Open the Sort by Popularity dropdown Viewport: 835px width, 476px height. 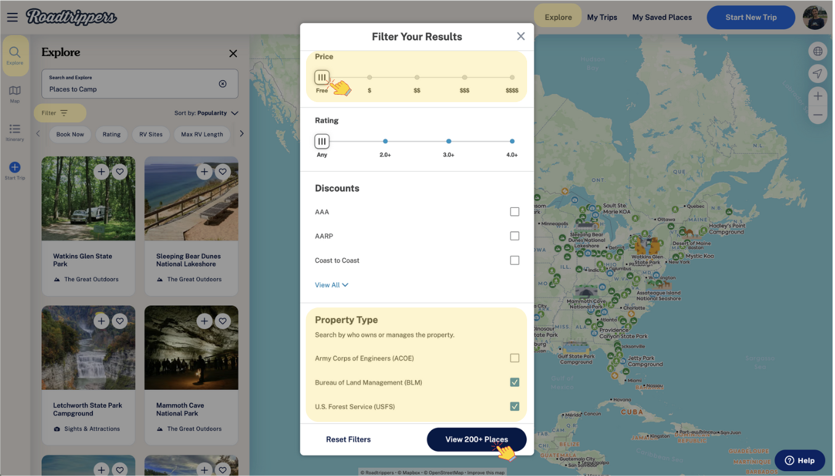pyautogui.click(x=206, y=113)
